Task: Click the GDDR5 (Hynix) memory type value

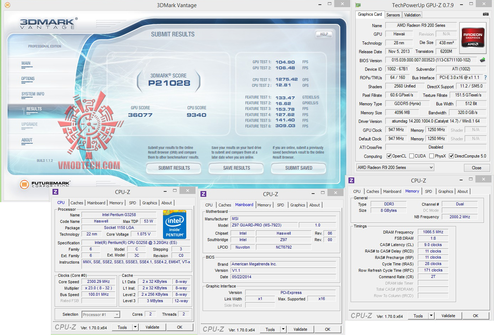Action: pyautogui.click(x=407, y=104)
